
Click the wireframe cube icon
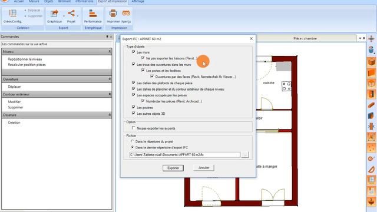point(371,84)
